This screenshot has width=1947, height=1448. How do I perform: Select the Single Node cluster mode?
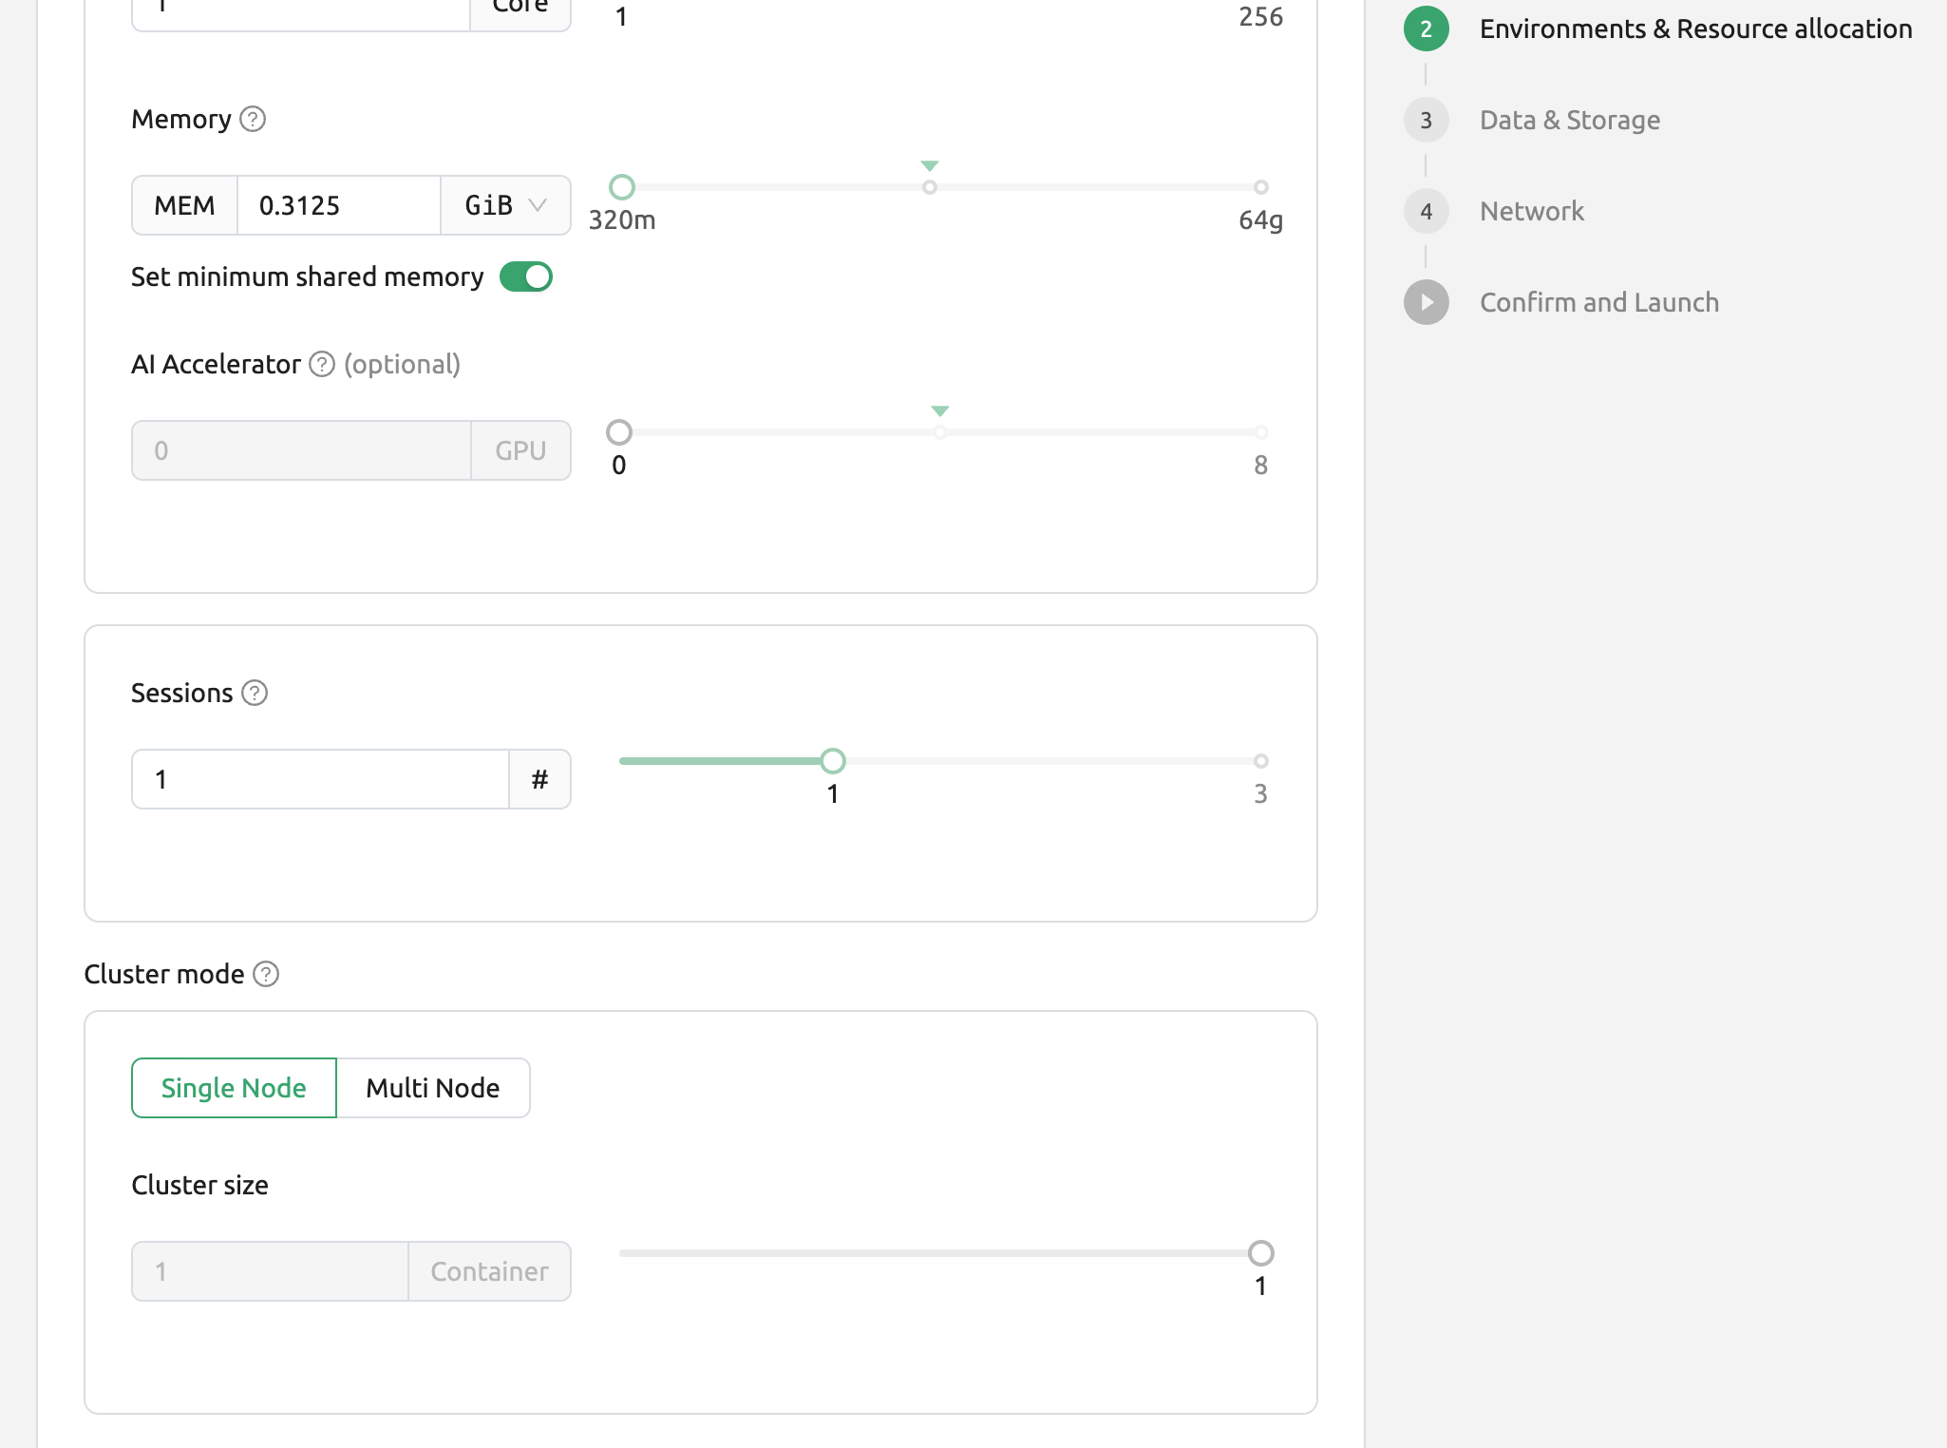(x=234, y=1088)
